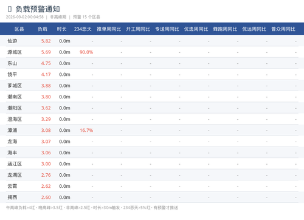Image resolution: width=304 pixels, height=220 pixels.
Task: Click the 0.0m duration in 揭西 row
Action: [x=64, y=198]
